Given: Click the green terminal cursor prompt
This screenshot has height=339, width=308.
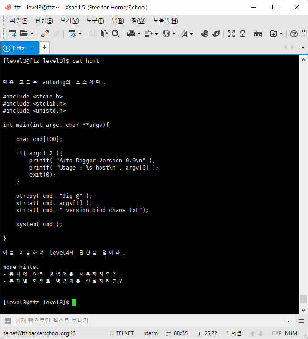Looking at the screenshot, I should click(x=74, y=302).
